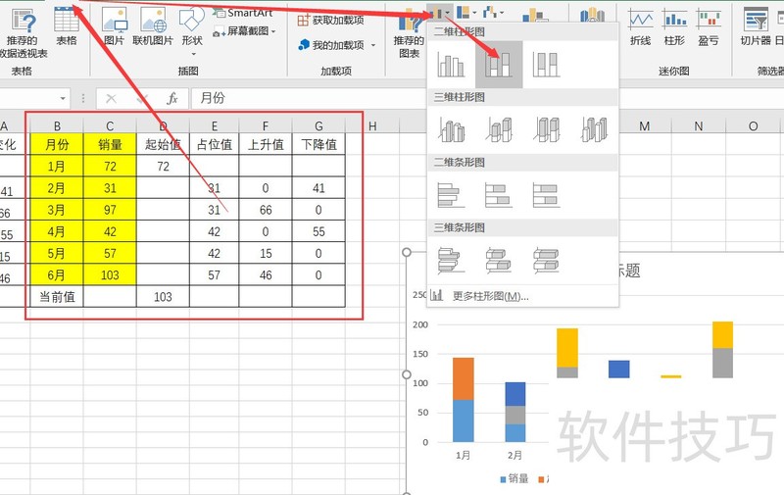784x495 pixels.
Task: Click the 切片器 slicer icon
Action: coord(756,26)
